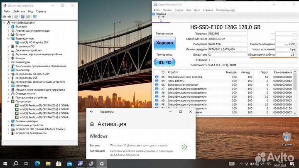Image resolution: width=299 pixels, height=168 pixels.
Task: Select the Включения/отключения attribute row
Action: (x=223, y=85)
